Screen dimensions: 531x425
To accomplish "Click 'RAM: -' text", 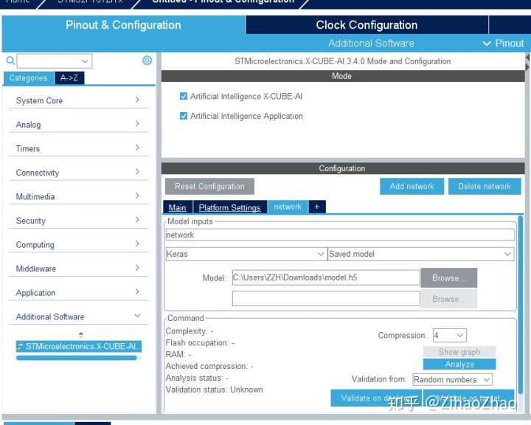I will [x=178, y=354].
